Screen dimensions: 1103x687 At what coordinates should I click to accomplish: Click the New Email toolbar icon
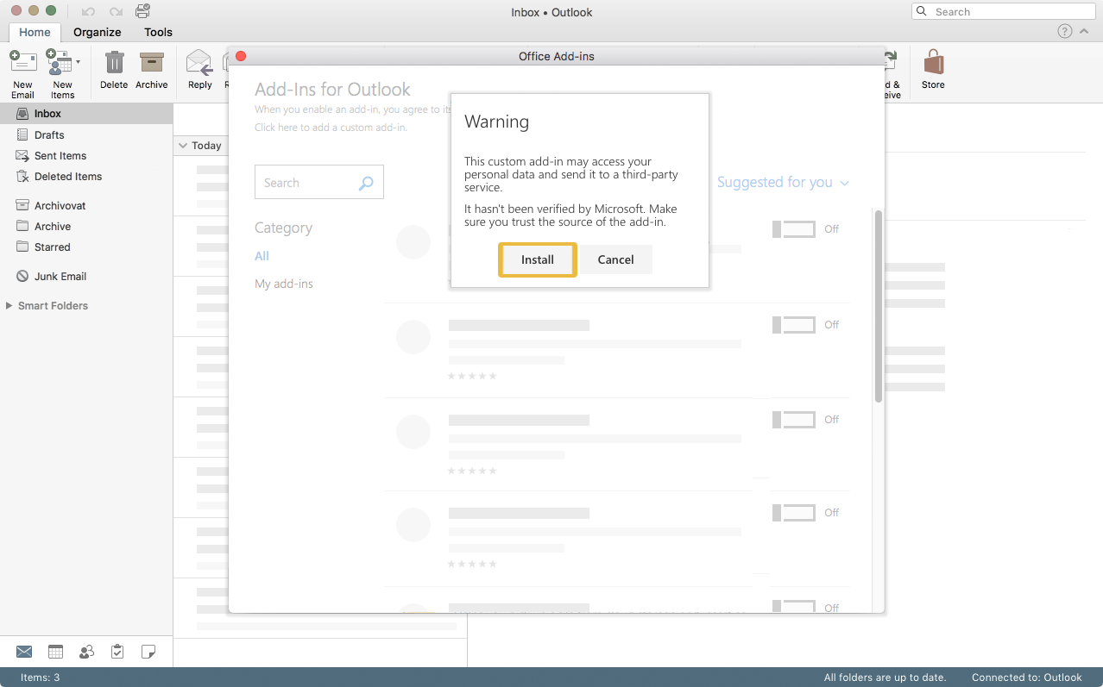pos(22,62)
